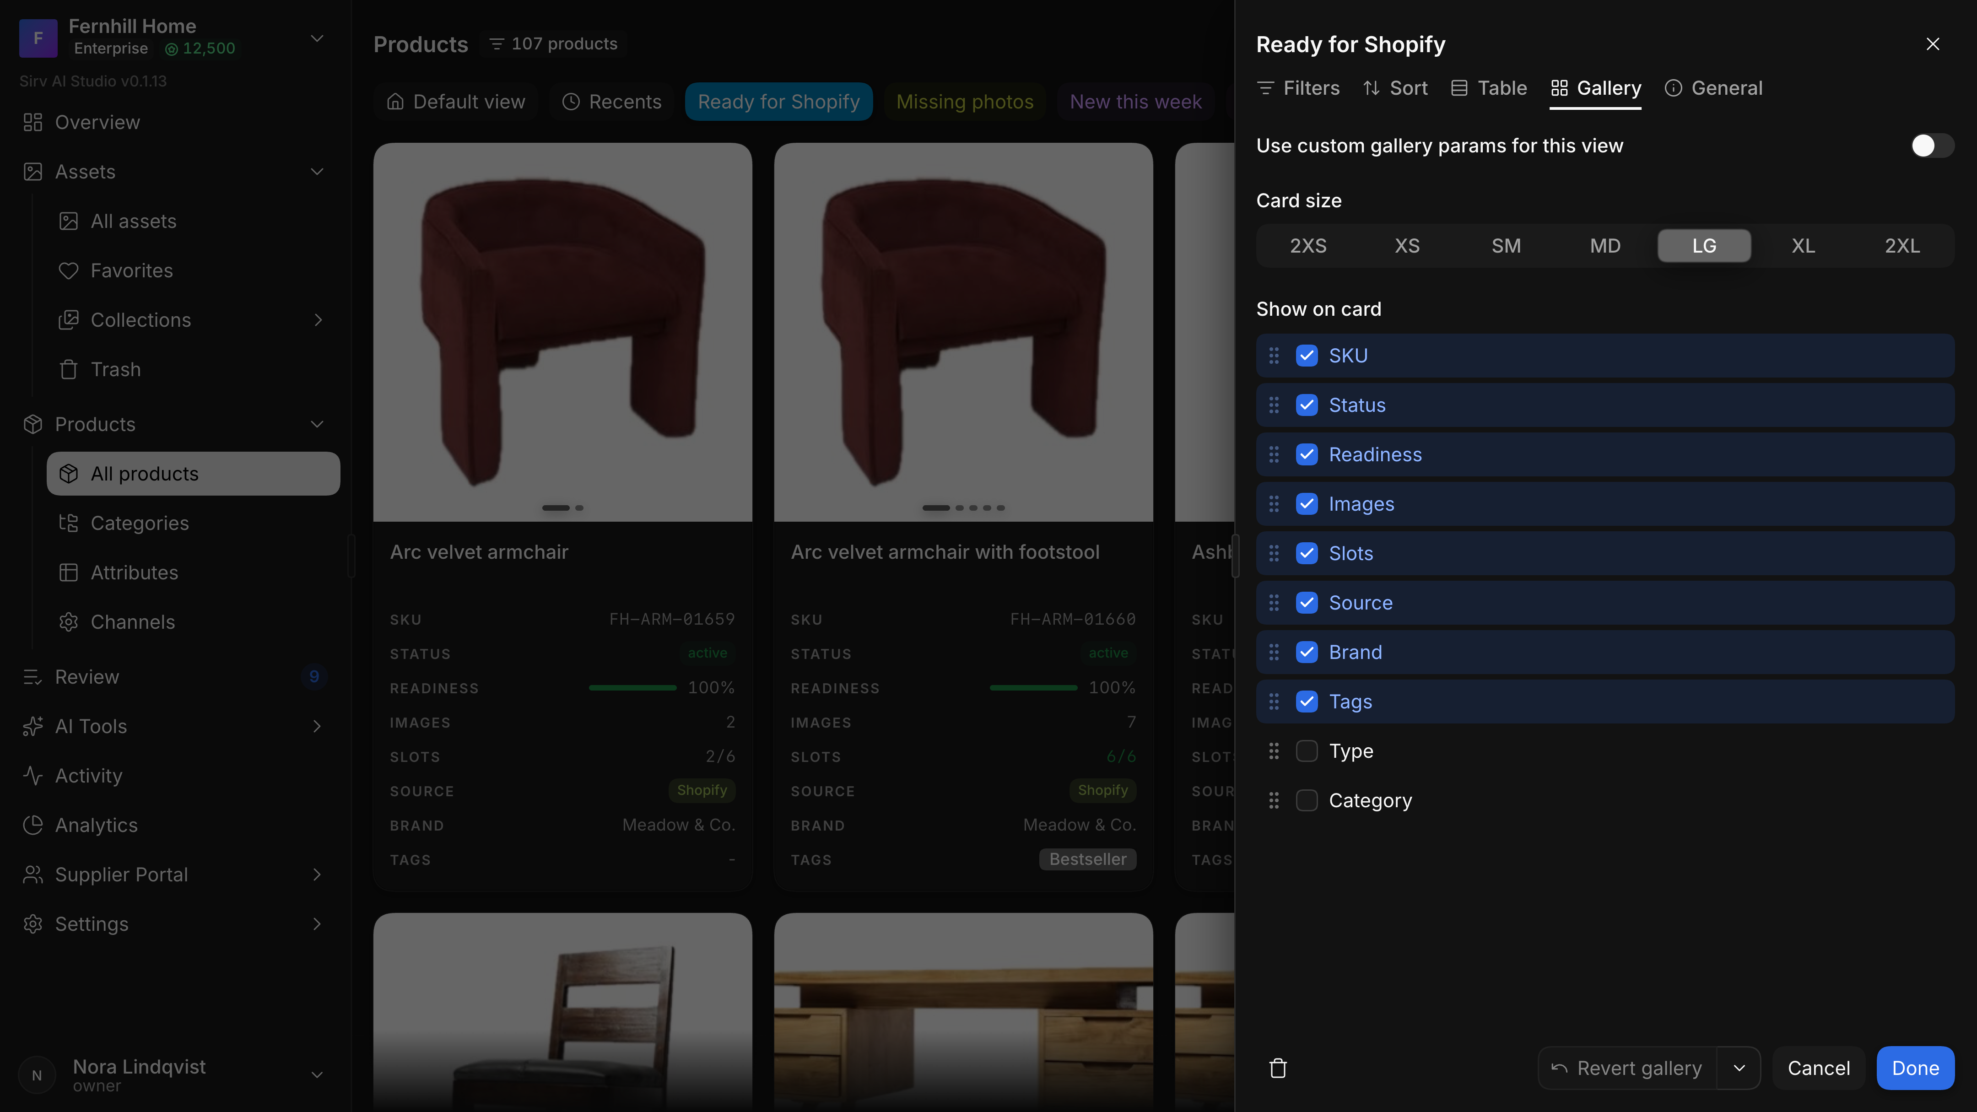Click the drag handle icon next to SKU
Screen dimensions: 1977x1112
1274,355
